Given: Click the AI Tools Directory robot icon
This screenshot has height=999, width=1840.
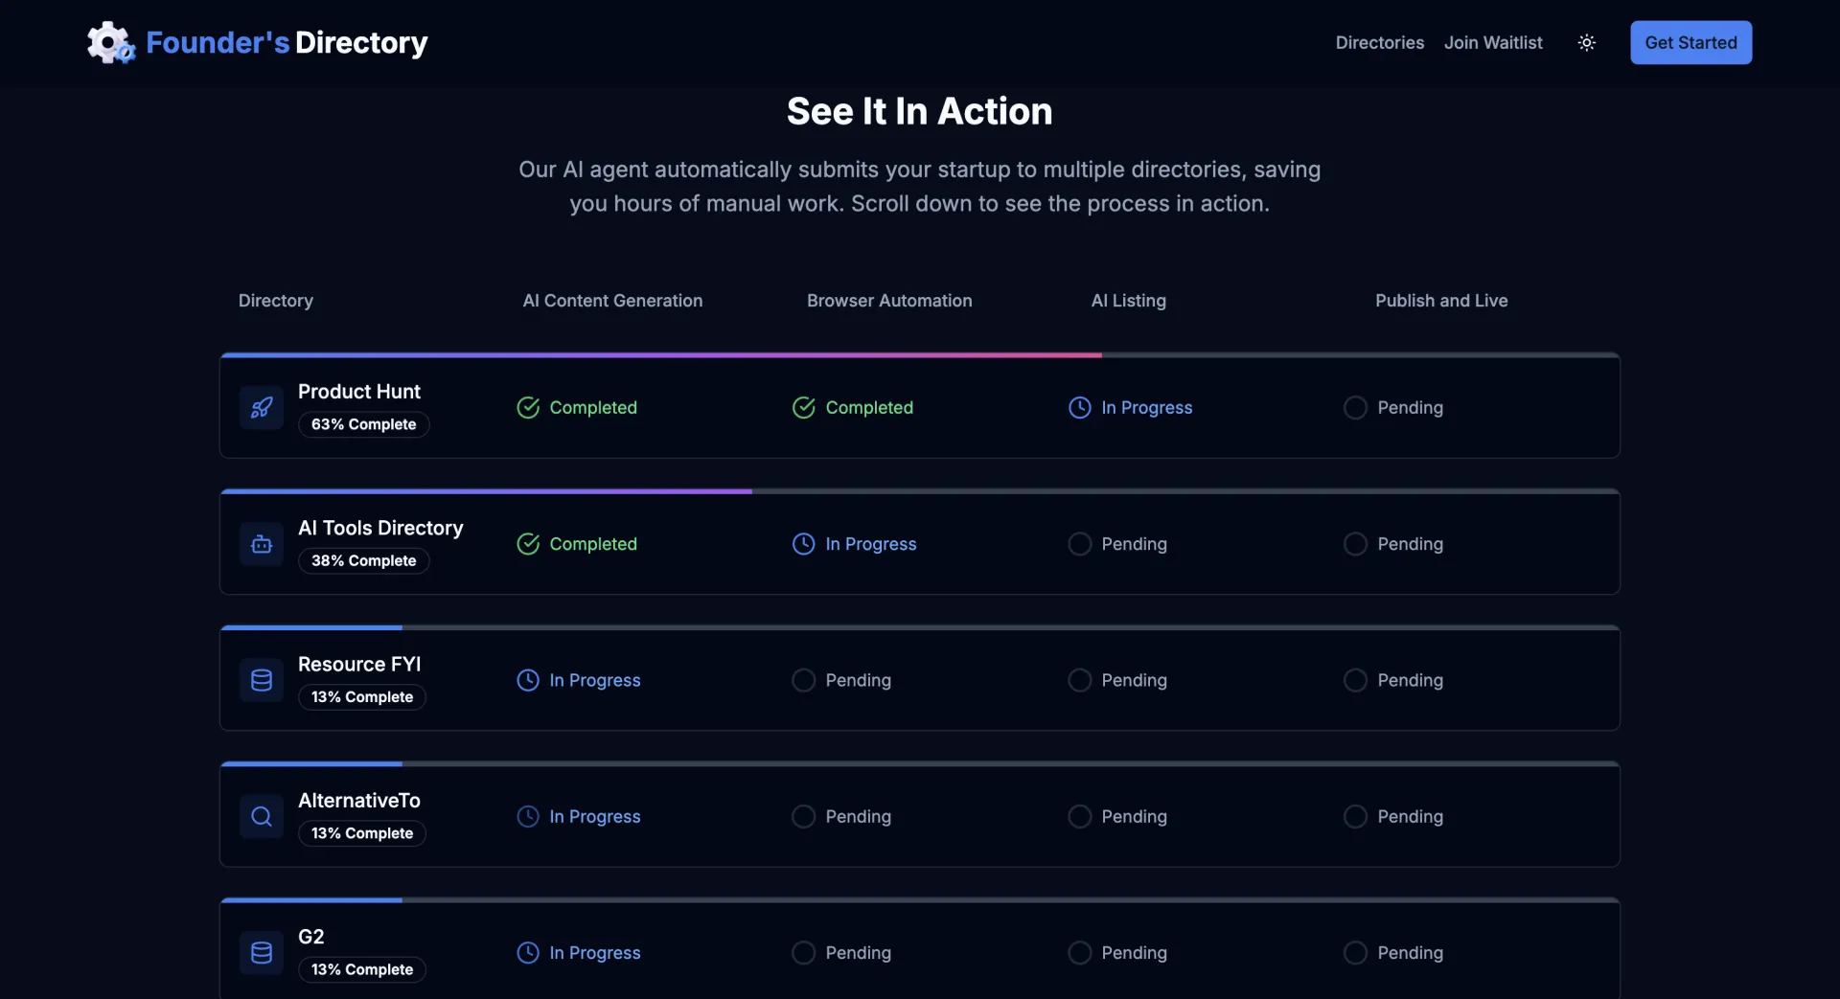Looking at the screenshot, I should coord(262,544).
